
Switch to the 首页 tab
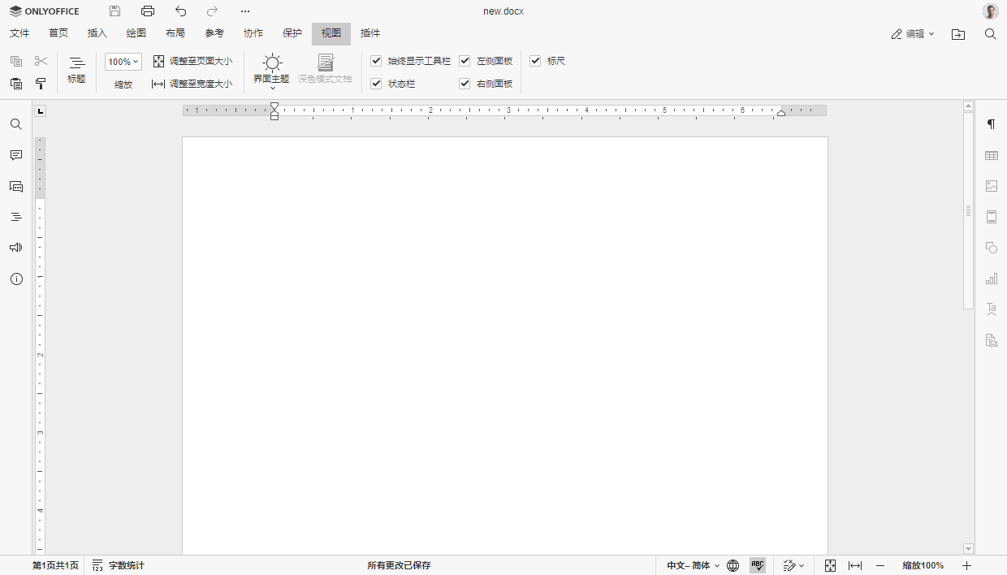[58, 33]
